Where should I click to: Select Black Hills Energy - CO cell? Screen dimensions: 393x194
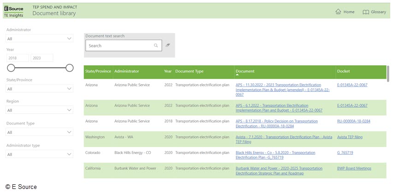(x=132, y=153)
